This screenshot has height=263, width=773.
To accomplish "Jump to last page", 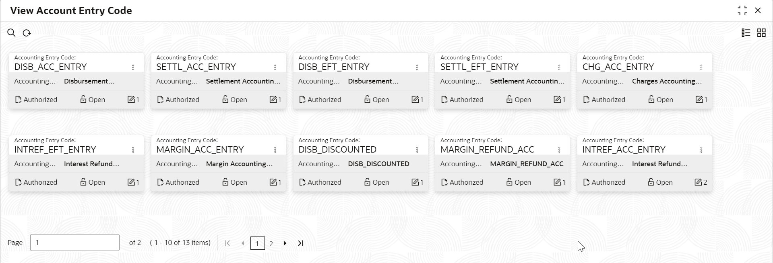I will pyautogui.click(x=300, y=243).
